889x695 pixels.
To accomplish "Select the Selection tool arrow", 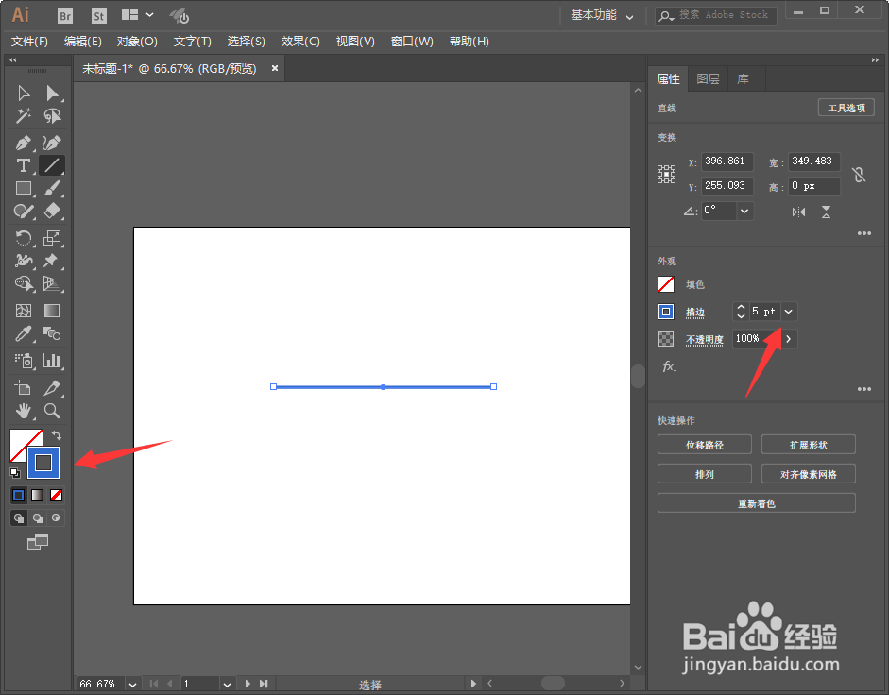I will [x=24, y=93].
